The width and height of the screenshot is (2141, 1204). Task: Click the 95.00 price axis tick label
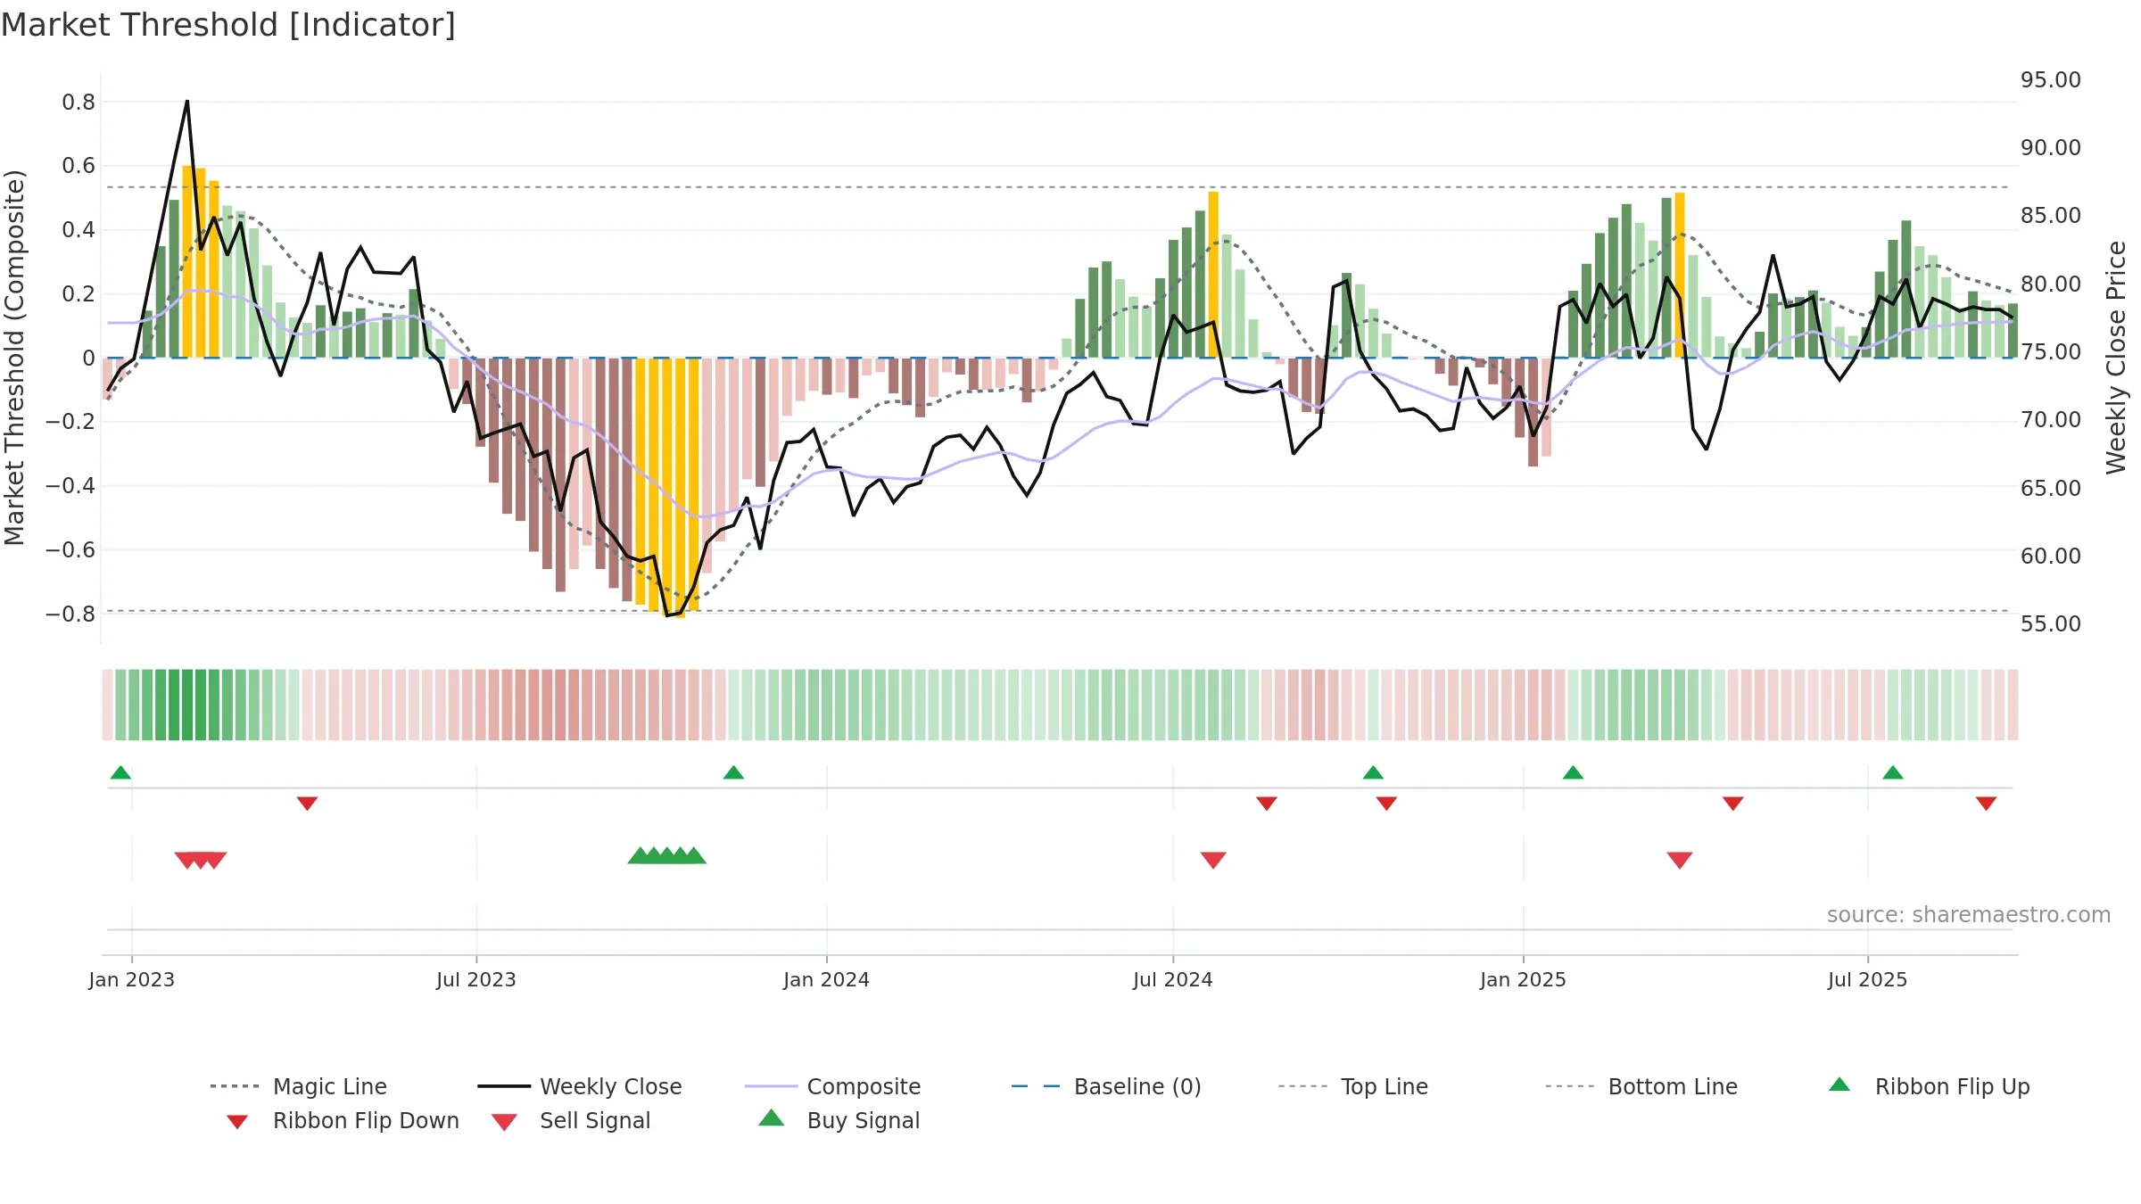(2051, 80)
